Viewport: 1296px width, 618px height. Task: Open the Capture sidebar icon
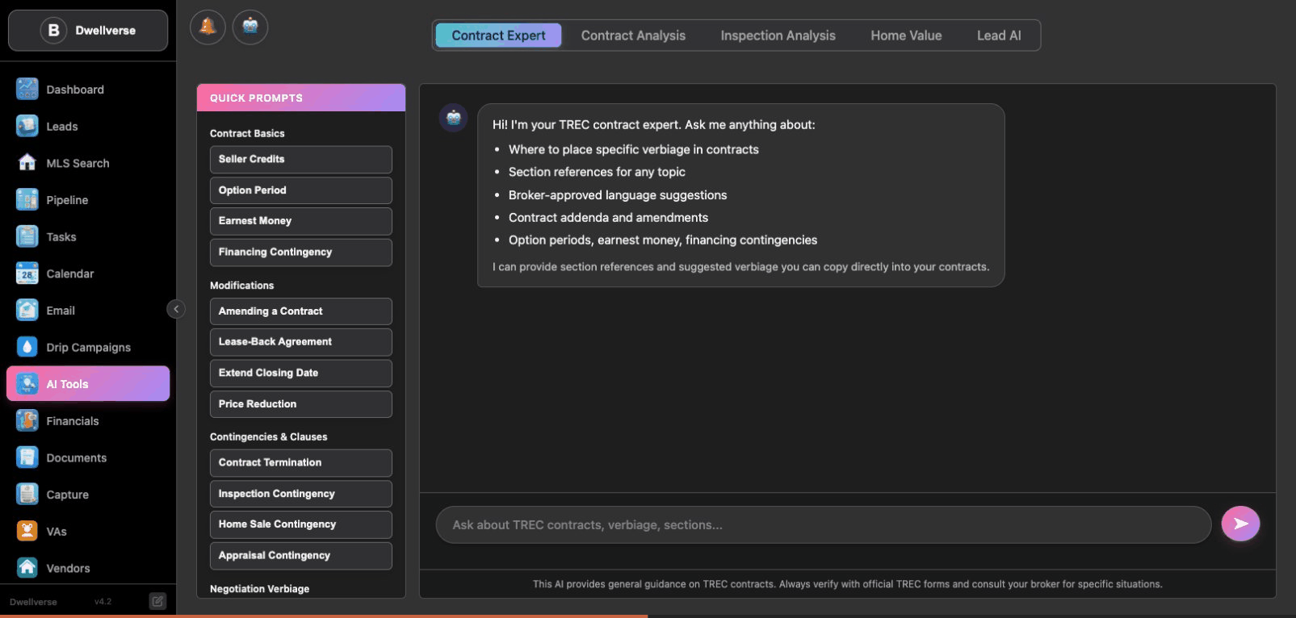pos(27,495)
